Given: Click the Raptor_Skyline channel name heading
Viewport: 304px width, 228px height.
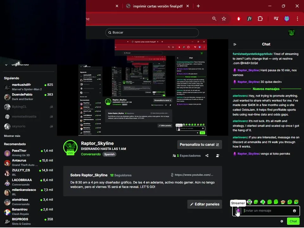Looking at the screenshot, I should tap(97, 143).
